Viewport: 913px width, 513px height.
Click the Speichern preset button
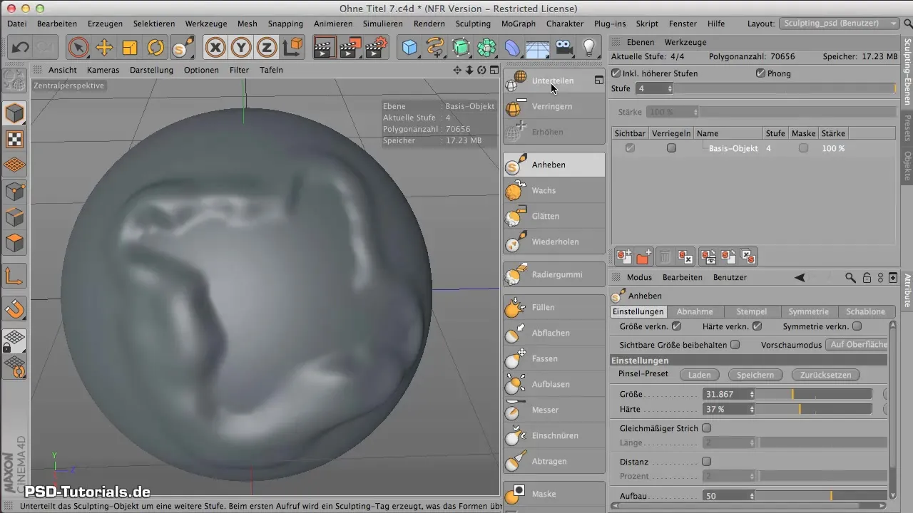coord(755,375)
